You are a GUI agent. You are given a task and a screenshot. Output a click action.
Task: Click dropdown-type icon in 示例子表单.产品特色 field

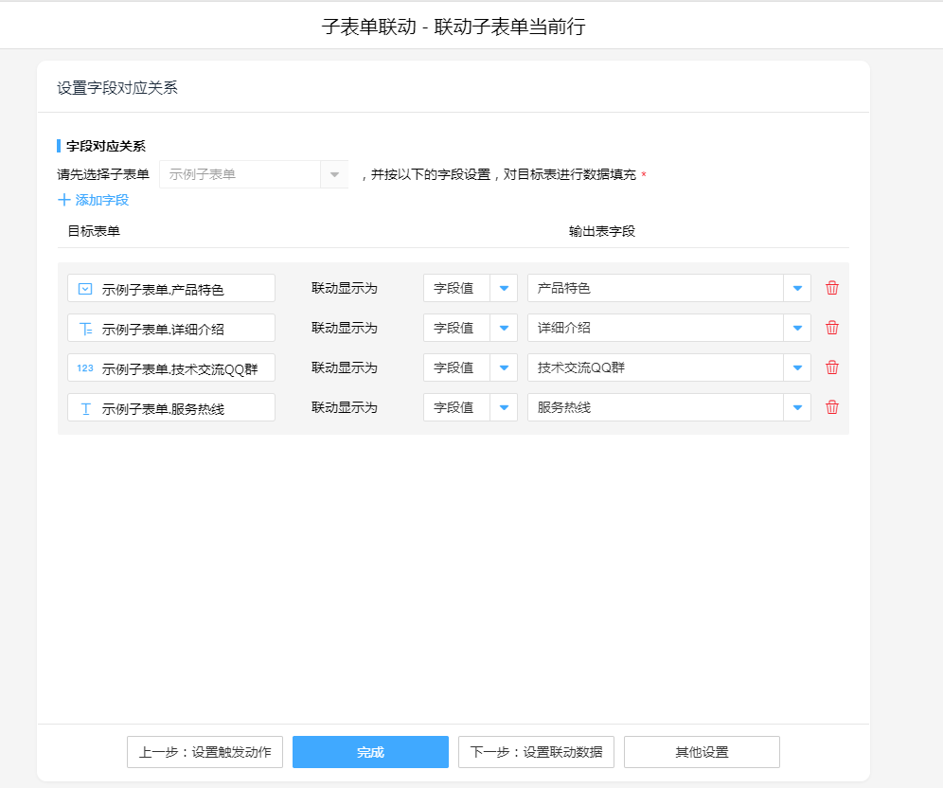85,289
